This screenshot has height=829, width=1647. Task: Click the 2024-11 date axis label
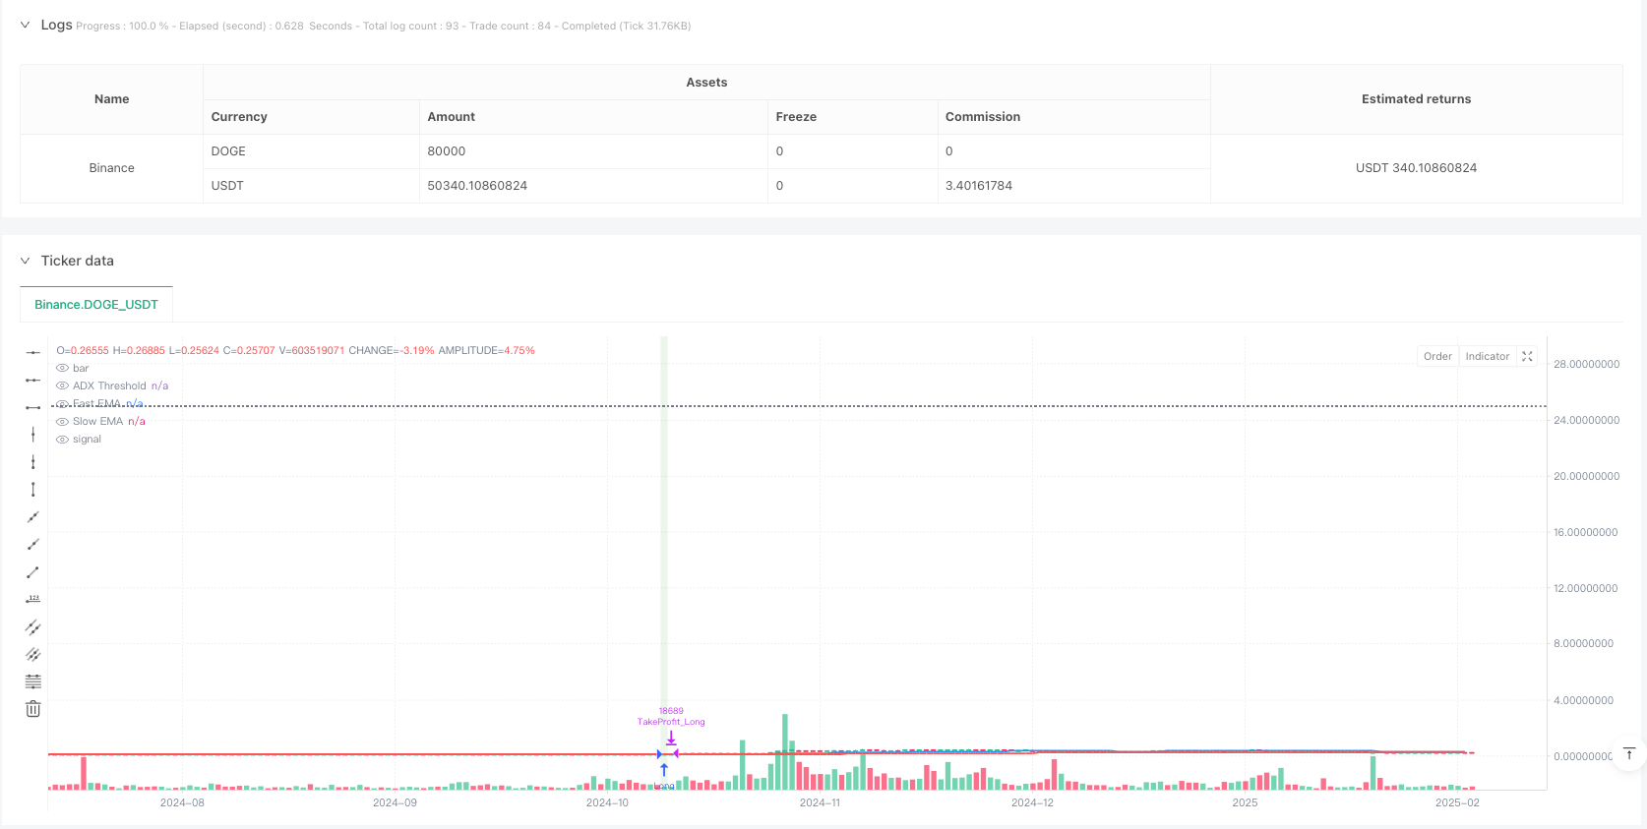click(820, 803)
